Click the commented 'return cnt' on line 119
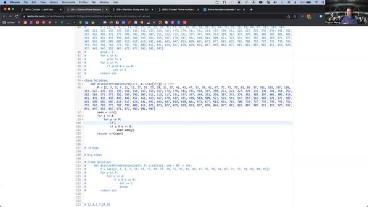This screenshot has height=207, width=368. coord(108,190)
